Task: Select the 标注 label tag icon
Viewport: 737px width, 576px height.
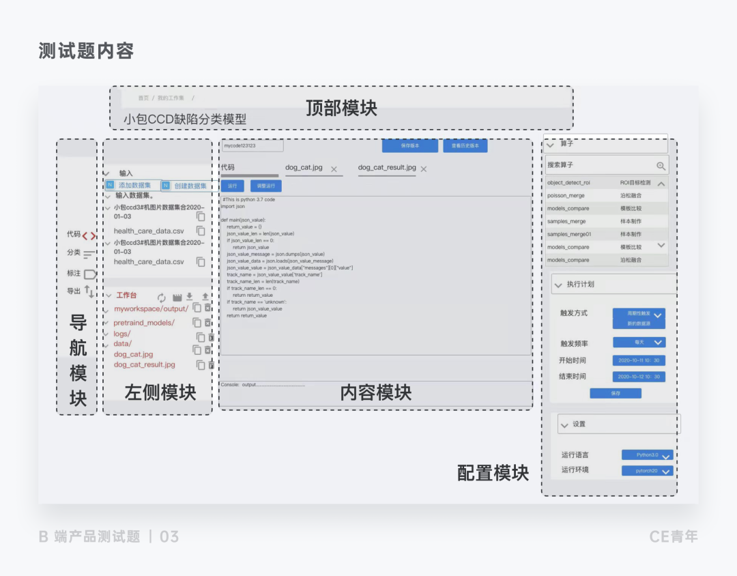Action: [x=90, y=274]
